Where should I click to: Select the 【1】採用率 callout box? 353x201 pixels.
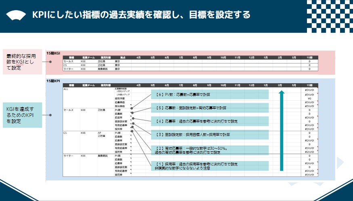(210, 166)
